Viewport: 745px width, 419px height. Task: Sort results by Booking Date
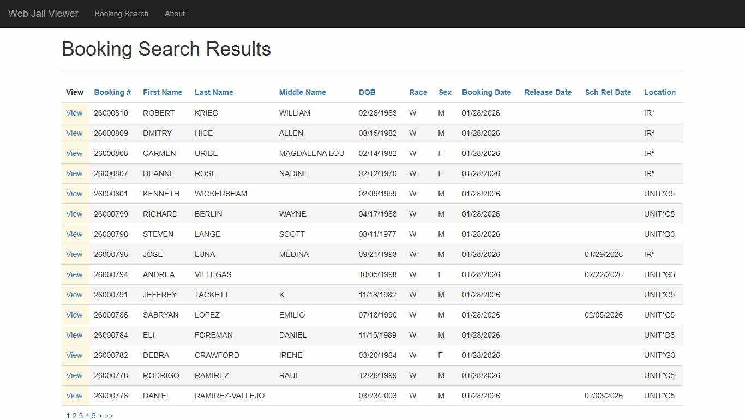click(486, 92)
